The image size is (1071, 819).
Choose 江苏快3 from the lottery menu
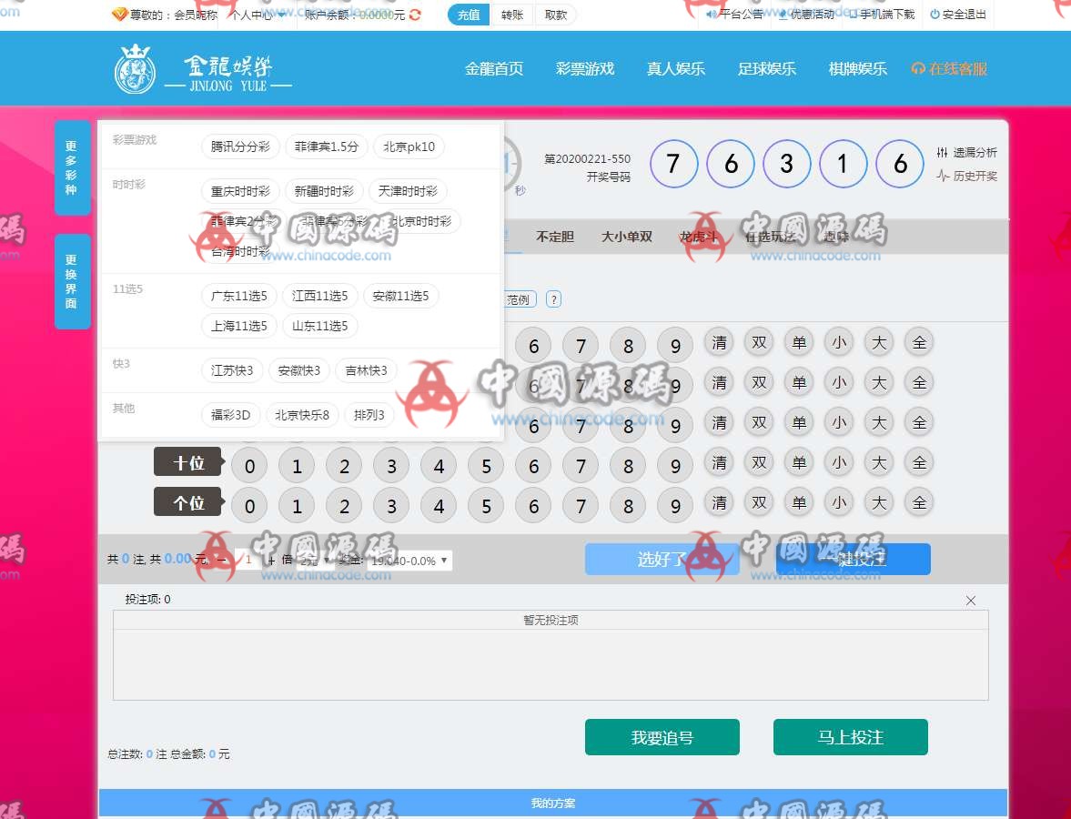click(x=231, y=370)
